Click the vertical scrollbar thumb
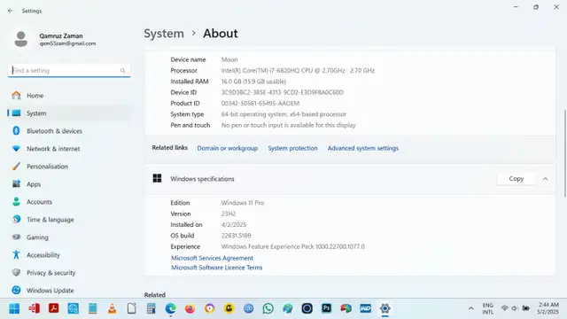Viewport: 567px width, 319px height. click(x=565, y=153)
